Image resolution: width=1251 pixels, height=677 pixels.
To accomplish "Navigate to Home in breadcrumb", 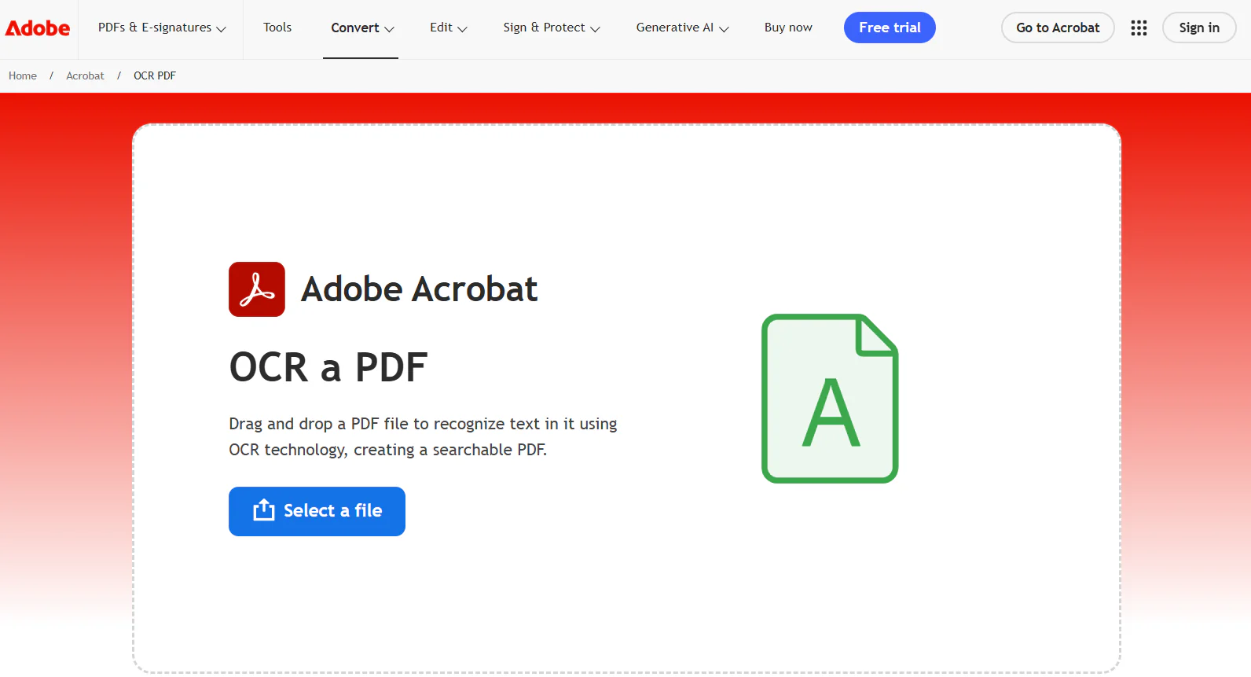I will (x=23, y=75).
